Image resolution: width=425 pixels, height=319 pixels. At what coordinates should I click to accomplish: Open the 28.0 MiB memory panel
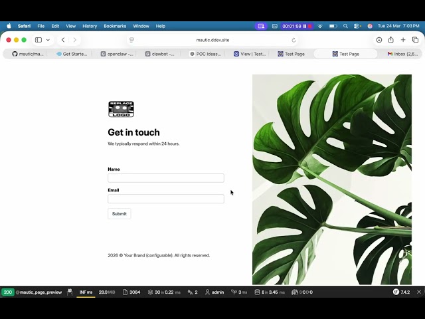[x=107, y=292]
